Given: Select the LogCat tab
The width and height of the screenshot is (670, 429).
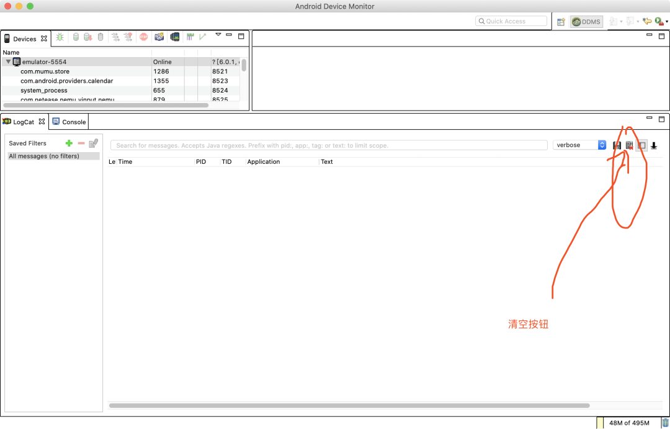Looking at the screenshot, I should [24, 122].
